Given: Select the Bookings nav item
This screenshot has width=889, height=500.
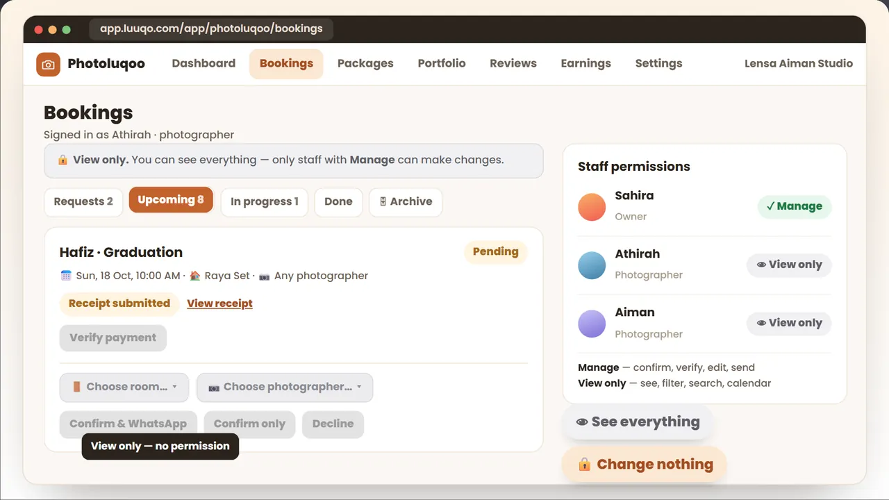Looking at the screenshot, I should [x=286, y=63].
